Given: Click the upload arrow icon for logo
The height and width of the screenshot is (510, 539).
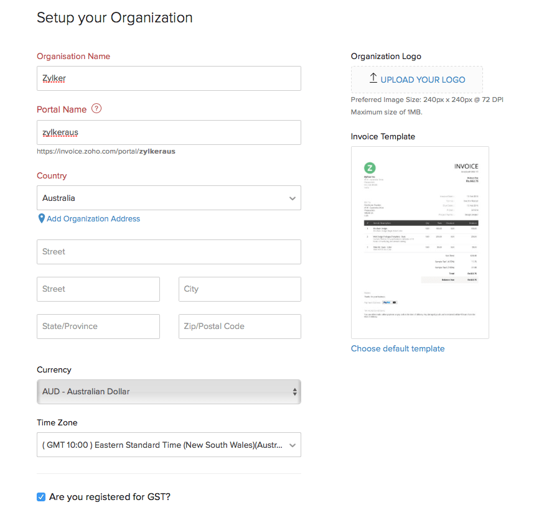Looking at the screenshot, I should pyautogui.click(x=373, y=79).
